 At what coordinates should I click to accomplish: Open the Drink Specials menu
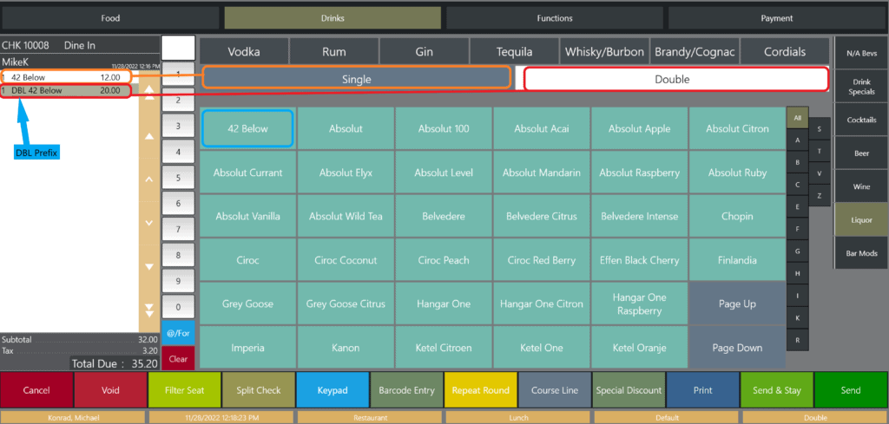pos(862,87)
